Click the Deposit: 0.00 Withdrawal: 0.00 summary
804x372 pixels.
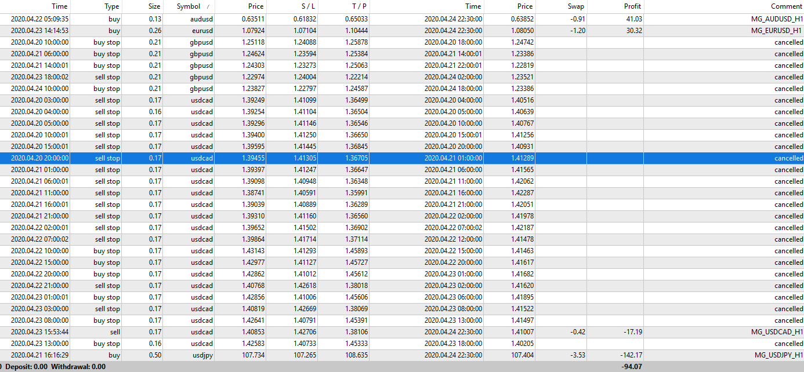(55, 367)
